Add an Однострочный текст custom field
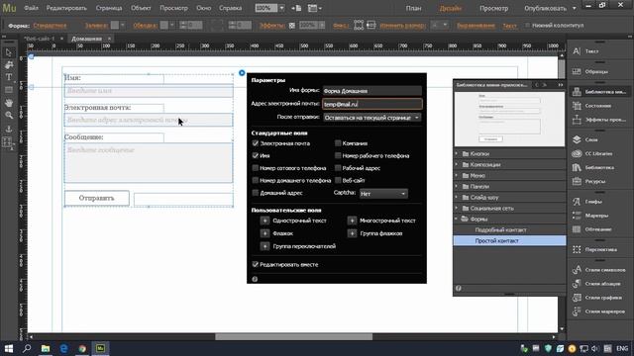634x356 pixels. [264, 221]
